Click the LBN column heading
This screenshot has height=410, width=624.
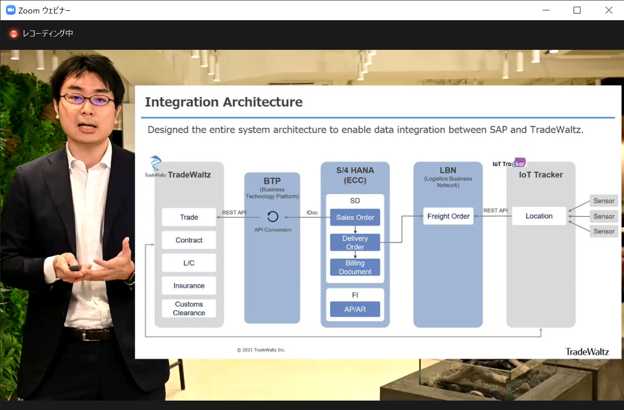(448, 170)
